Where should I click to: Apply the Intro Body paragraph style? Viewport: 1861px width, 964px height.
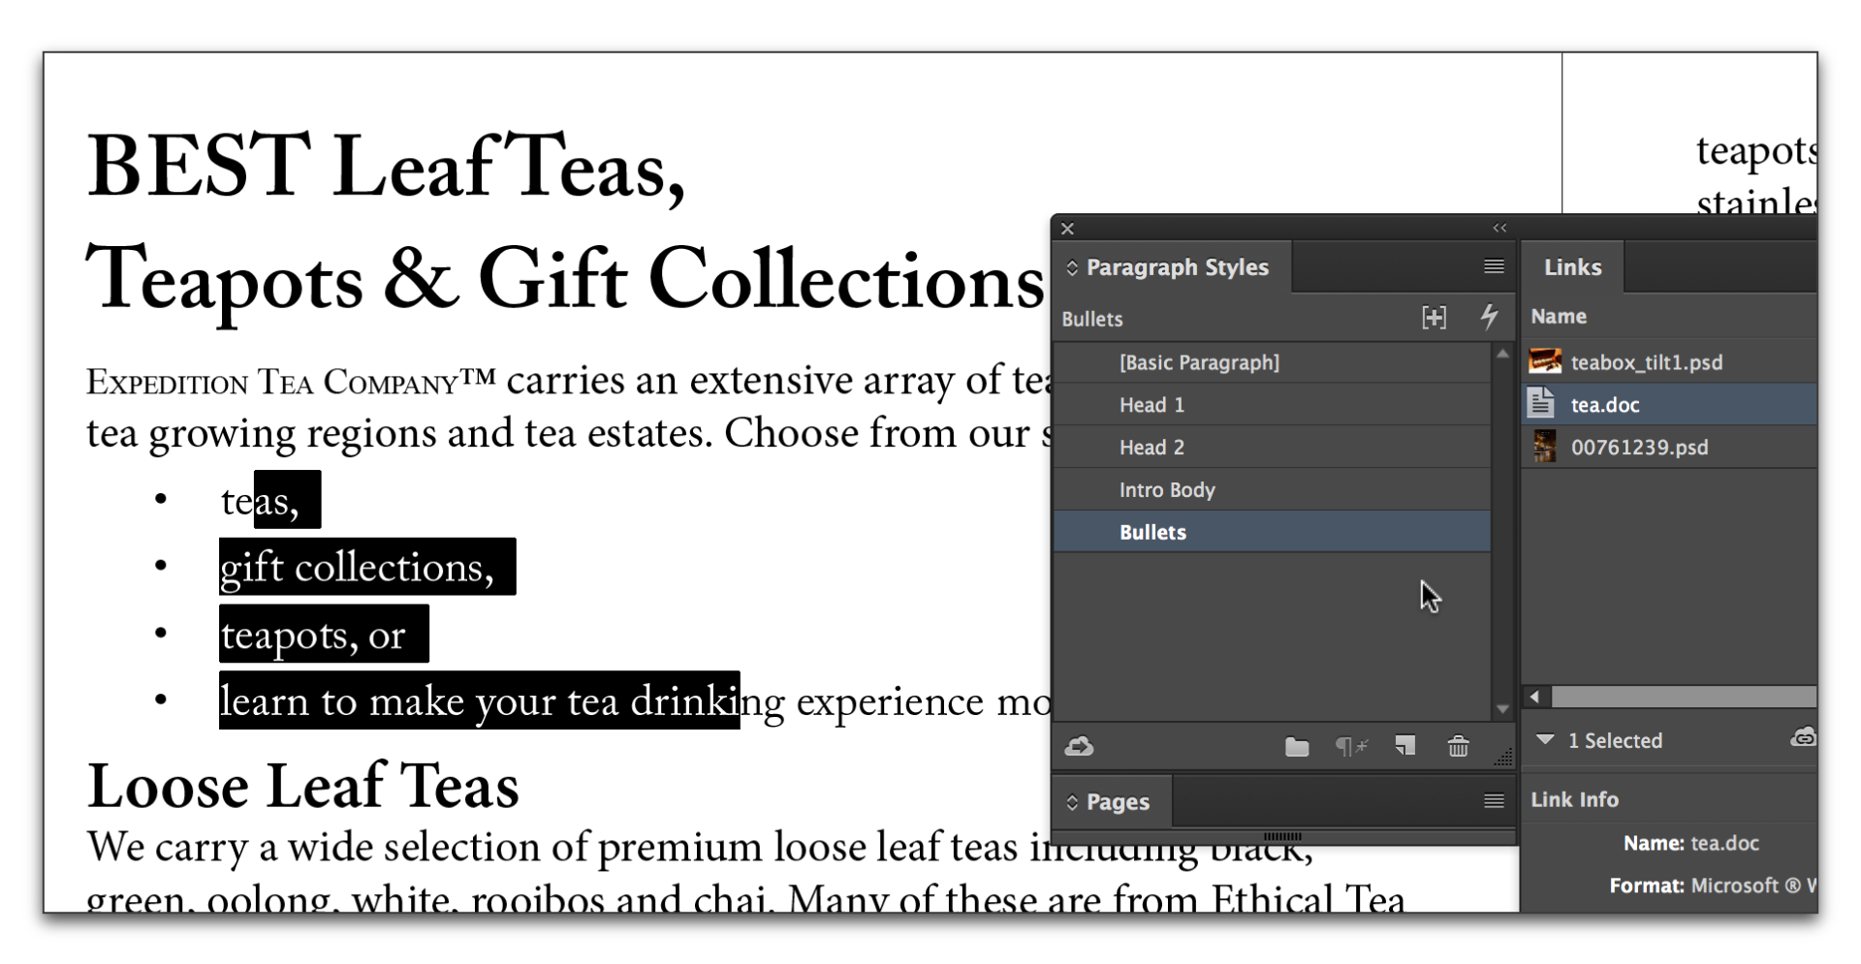(x=1272, y=490)
